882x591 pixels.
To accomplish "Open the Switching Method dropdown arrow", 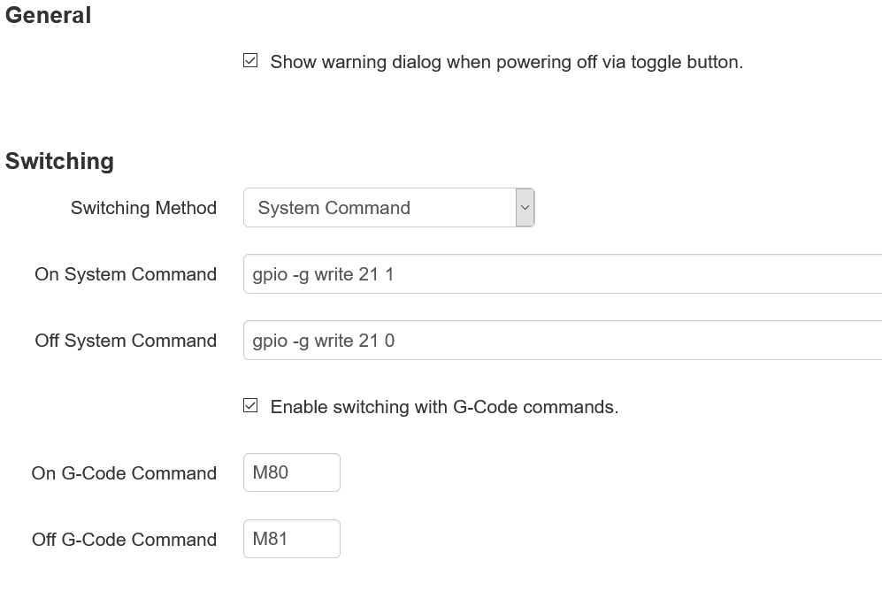I will tap(525, 208).
